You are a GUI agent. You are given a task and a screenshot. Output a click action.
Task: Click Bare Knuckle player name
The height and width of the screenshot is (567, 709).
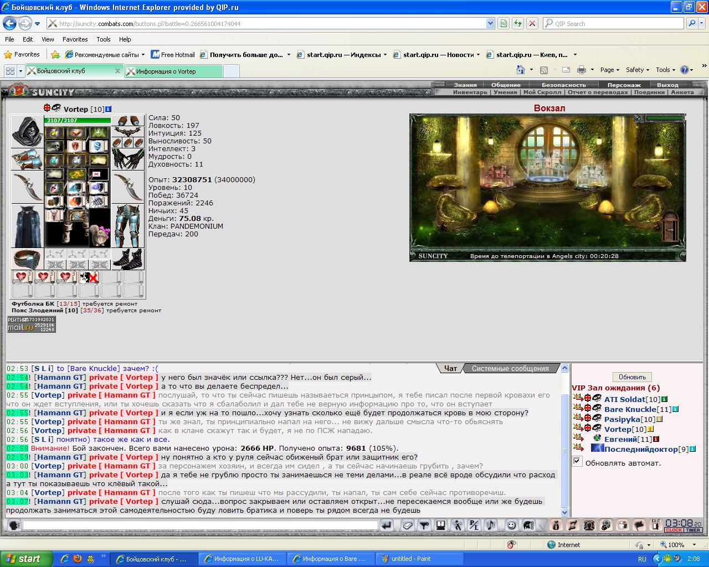tap(630, 409)
